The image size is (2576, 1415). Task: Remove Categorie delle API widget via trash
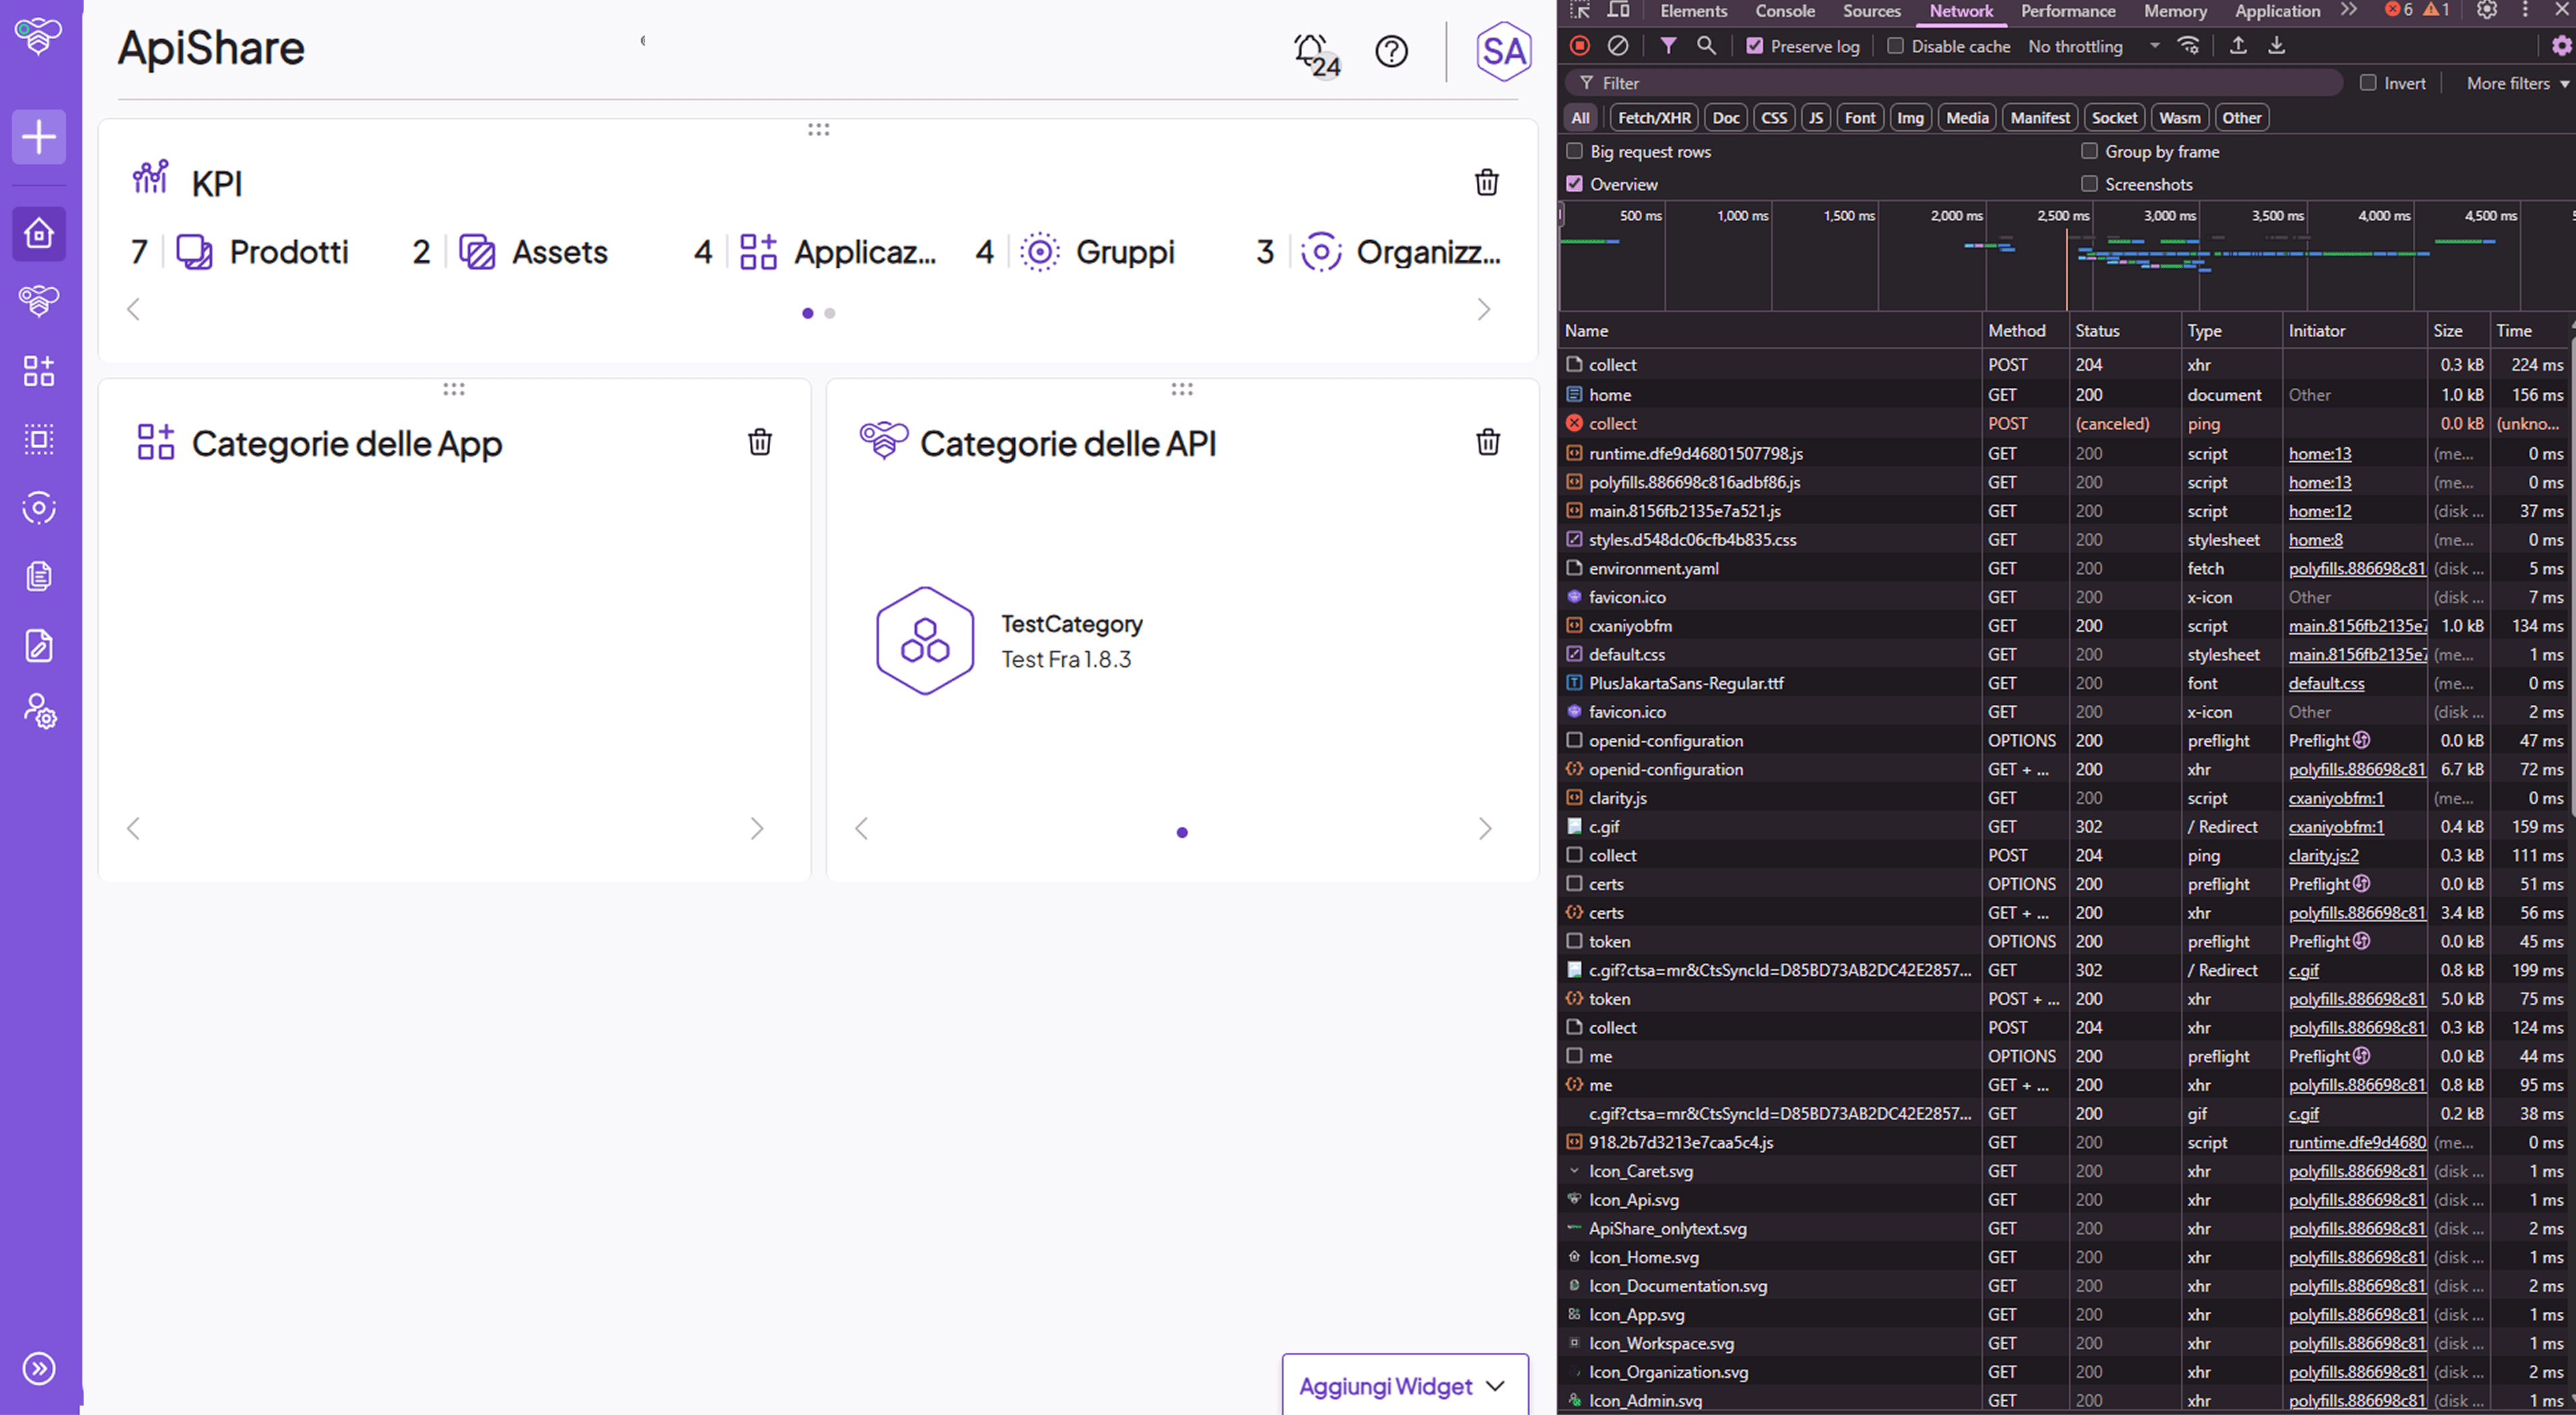1487,442
